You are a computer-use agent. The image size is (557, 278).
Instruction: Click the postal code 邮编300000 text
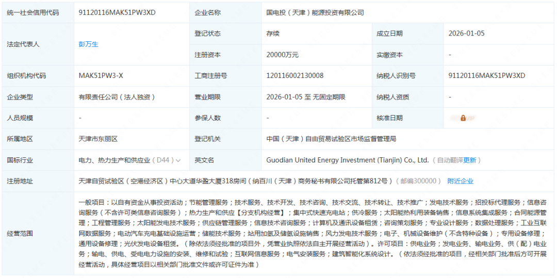tap(418, 181)
